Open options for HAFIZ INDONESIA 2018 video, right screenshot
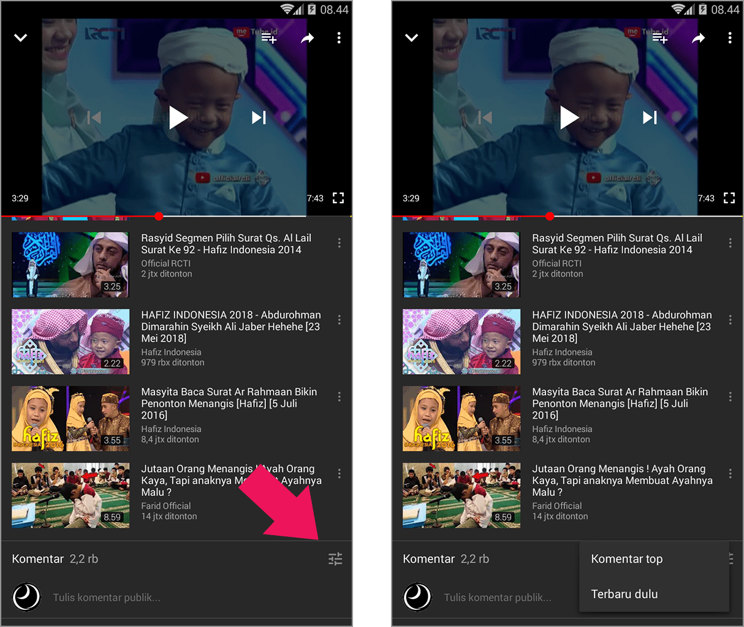Screen dimensions: 744x627 (730, 320)
